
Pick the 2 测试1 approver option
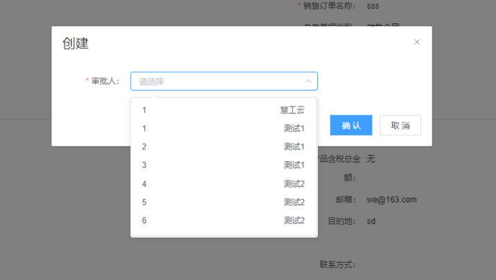coord(224,147)
